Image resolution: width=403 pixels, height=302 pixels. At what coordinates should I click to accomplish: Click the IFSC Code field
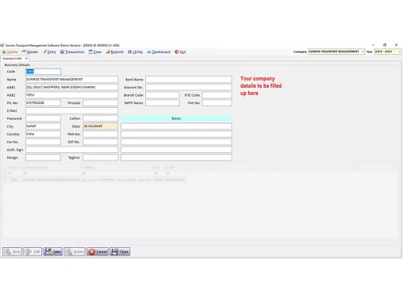[x=217, y=95]
